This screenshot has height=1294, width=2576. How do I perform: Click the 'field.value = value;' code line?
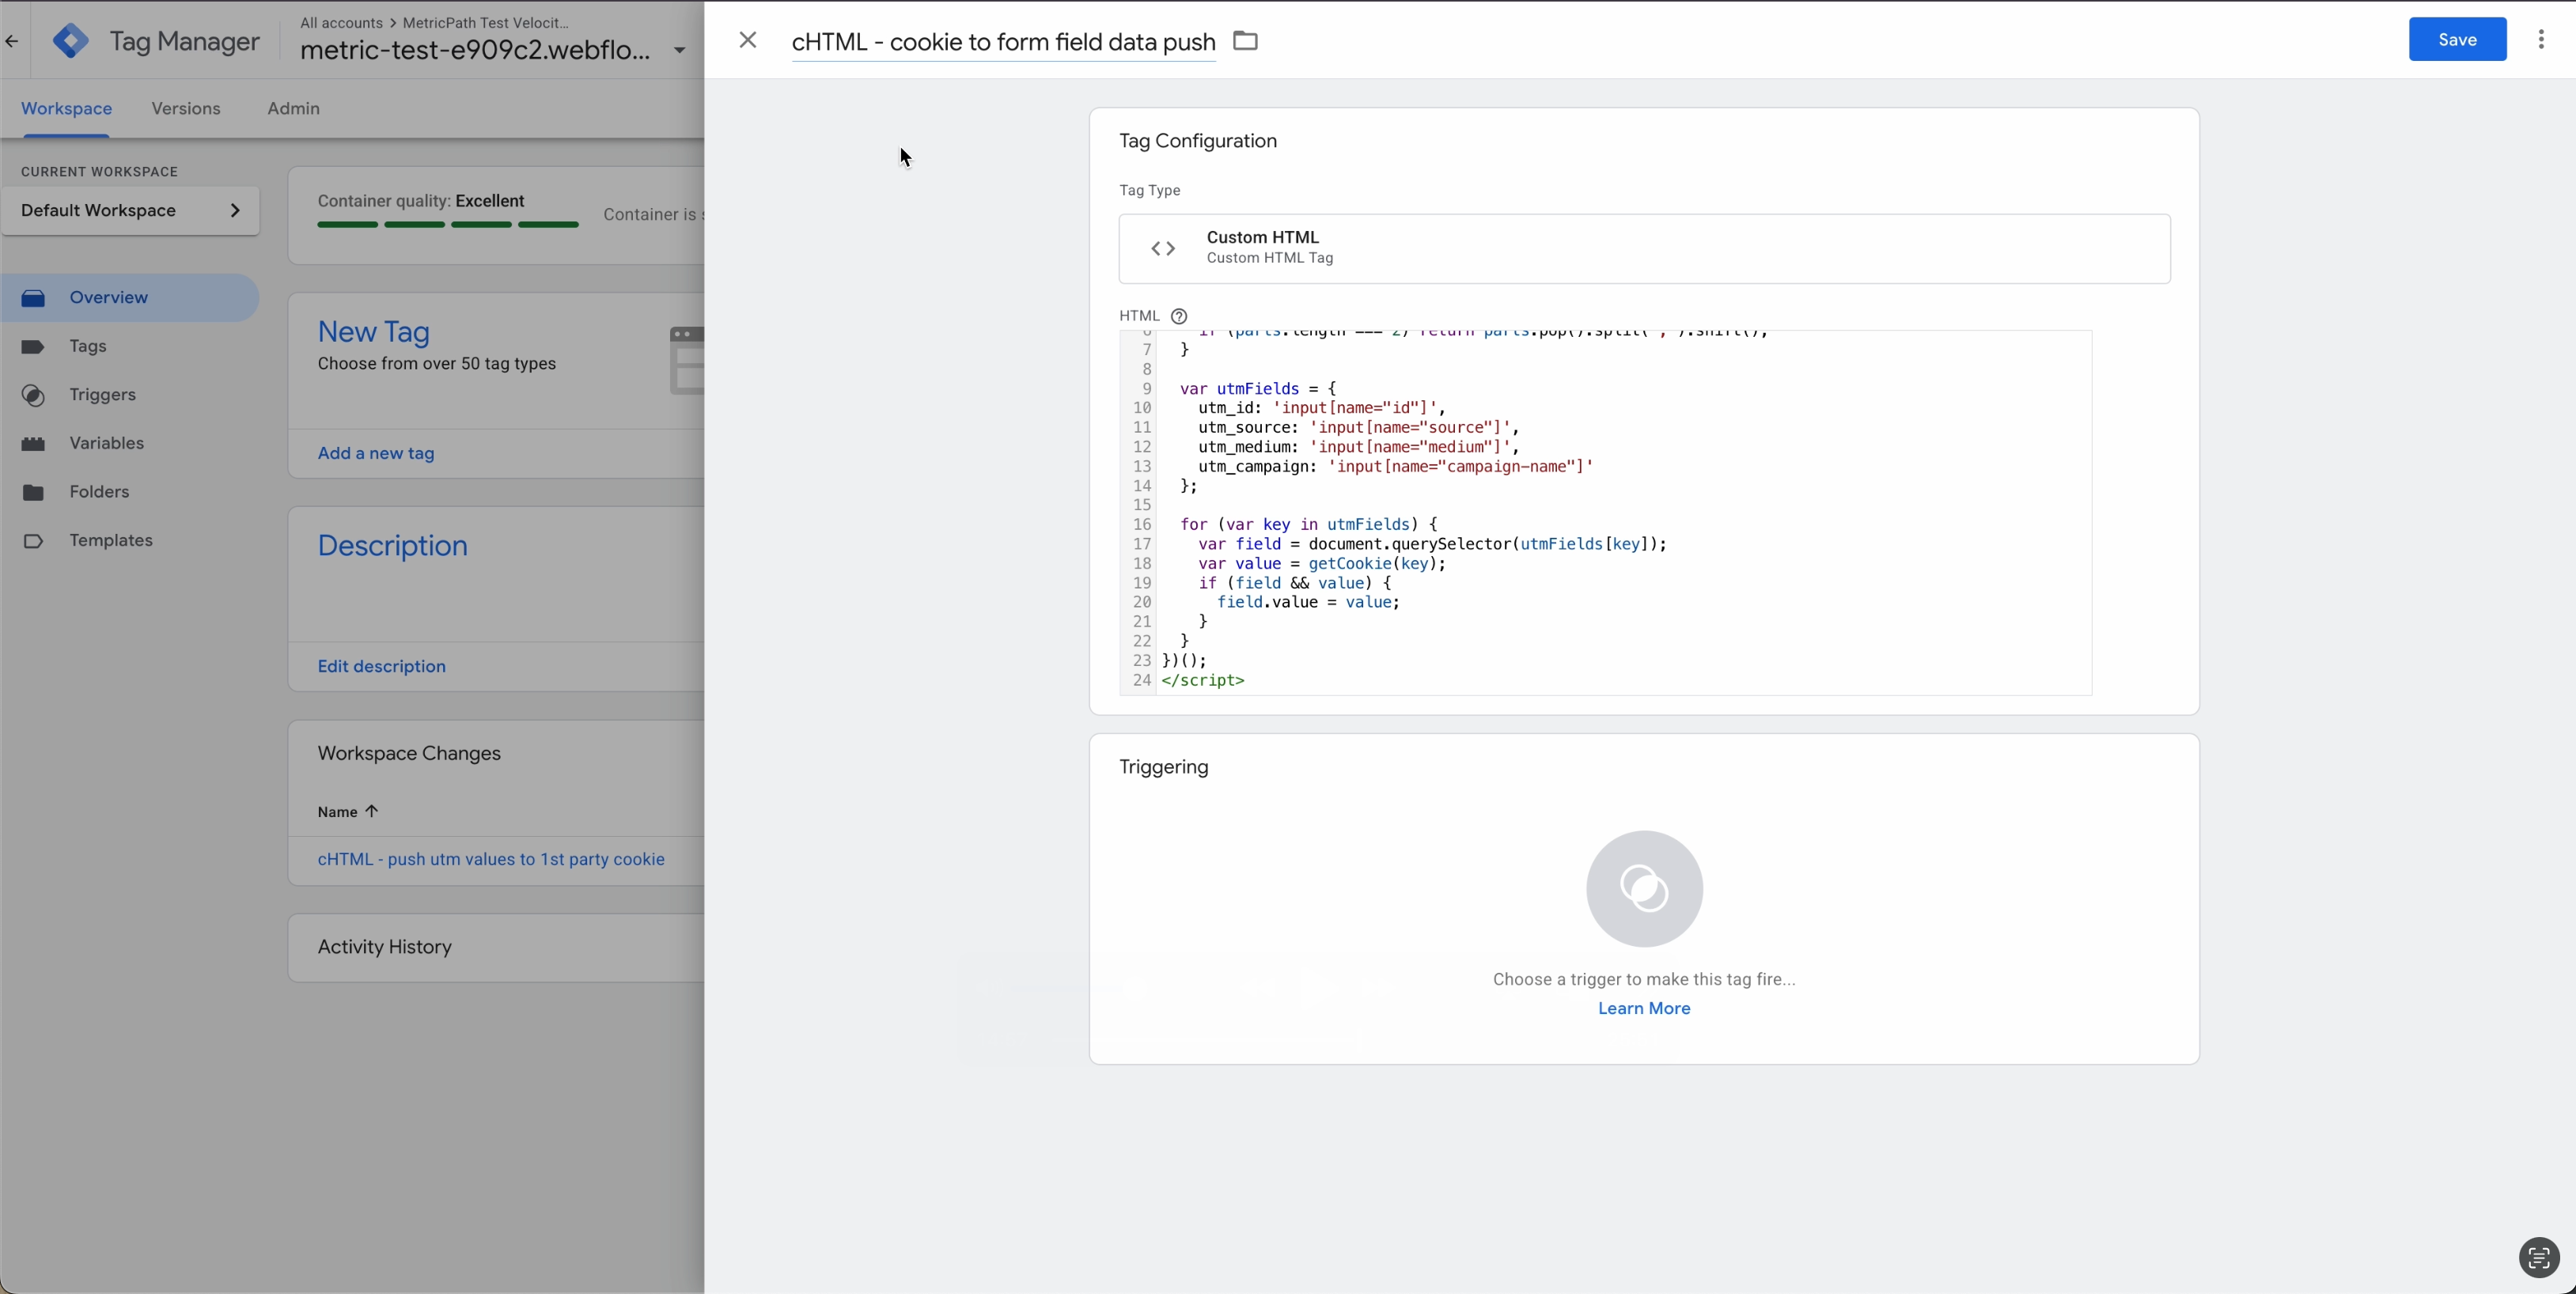coord(1308,602)
